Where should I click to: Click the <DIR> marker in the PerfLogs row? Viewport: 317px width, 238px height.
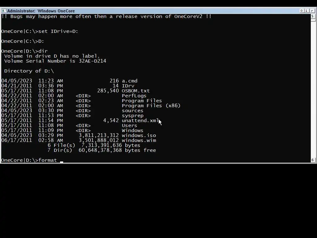(x=83, y=96)
